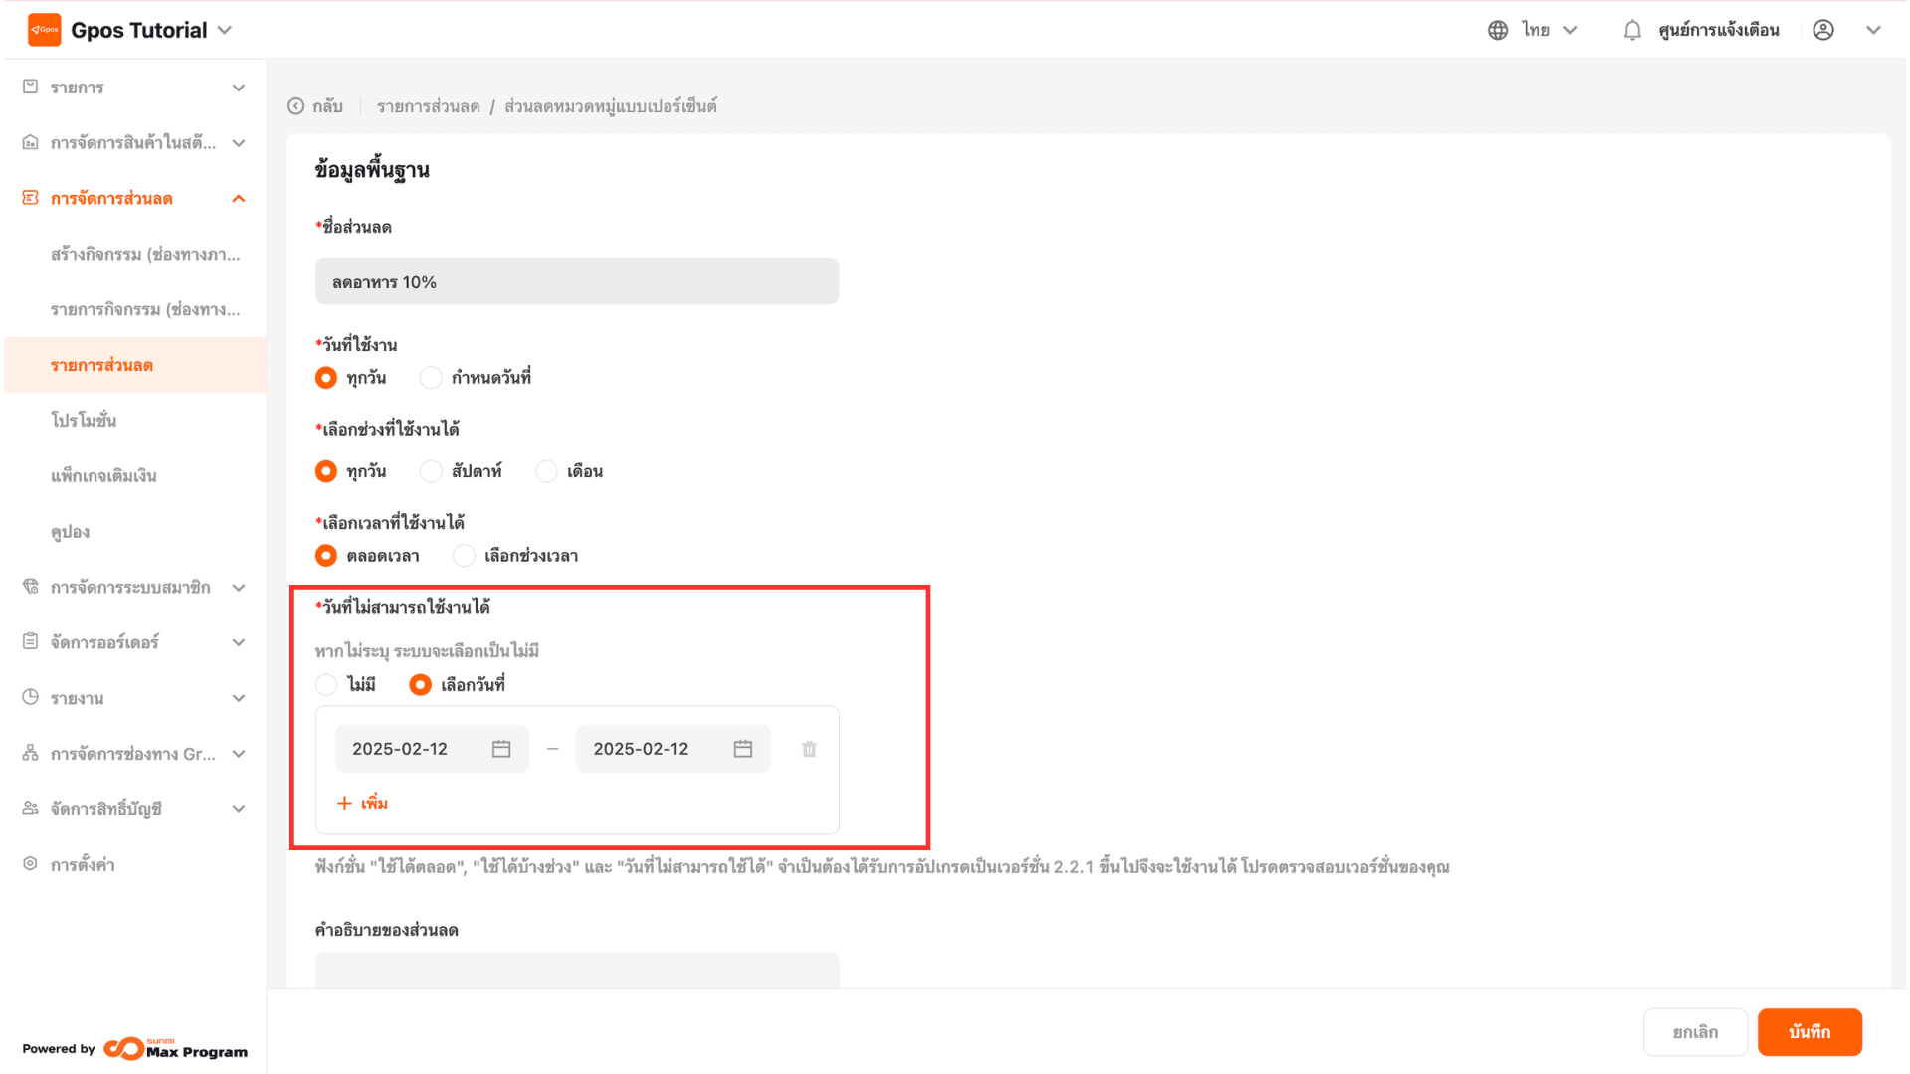Viewport: 1910px width, 1074px height.
Task: Choose the สัปดาห์ period radio button
Action: [x=431, y=471]
